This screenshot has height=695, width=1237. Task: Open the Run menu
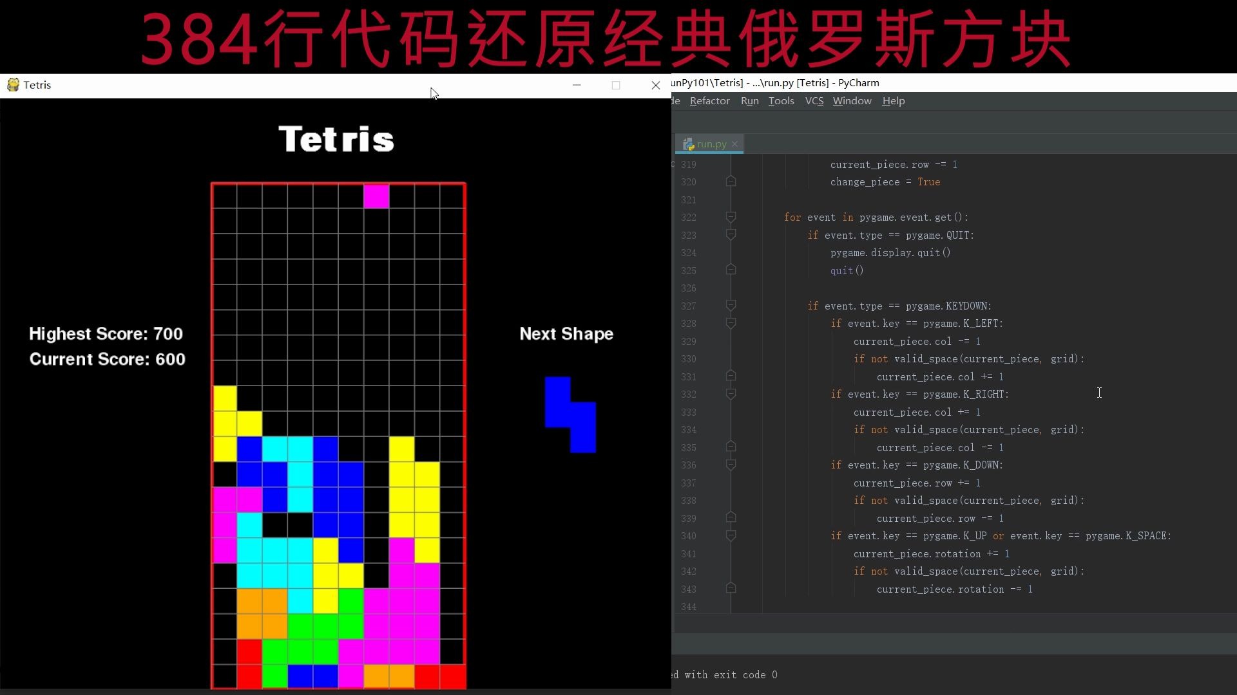pos(749,101)
